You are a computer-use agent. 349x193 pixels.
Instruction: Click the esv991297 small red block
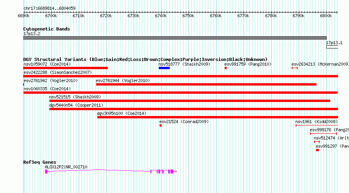coord(317,150)
